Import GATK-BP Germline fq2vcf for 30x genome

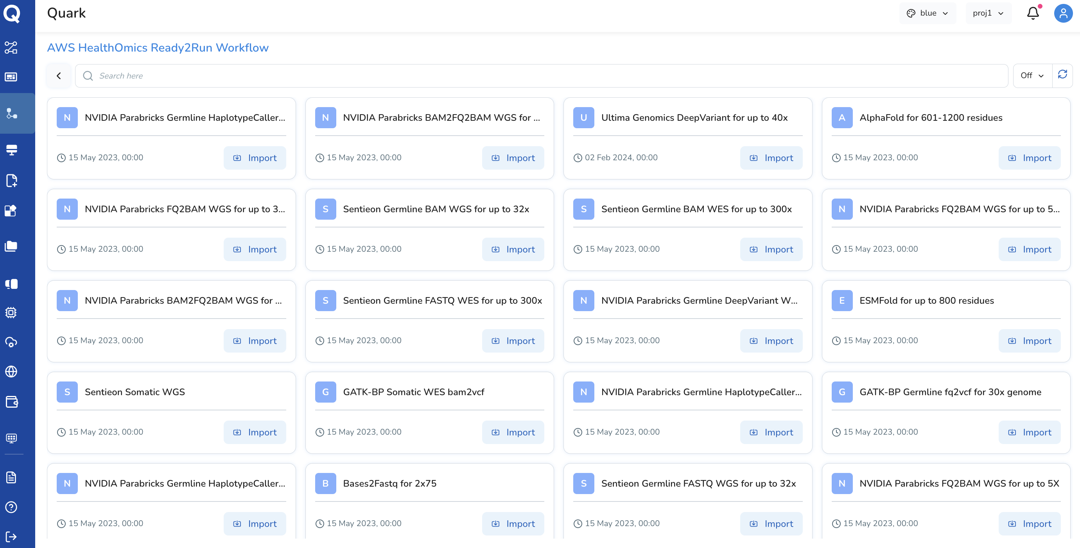[1029, 432]
